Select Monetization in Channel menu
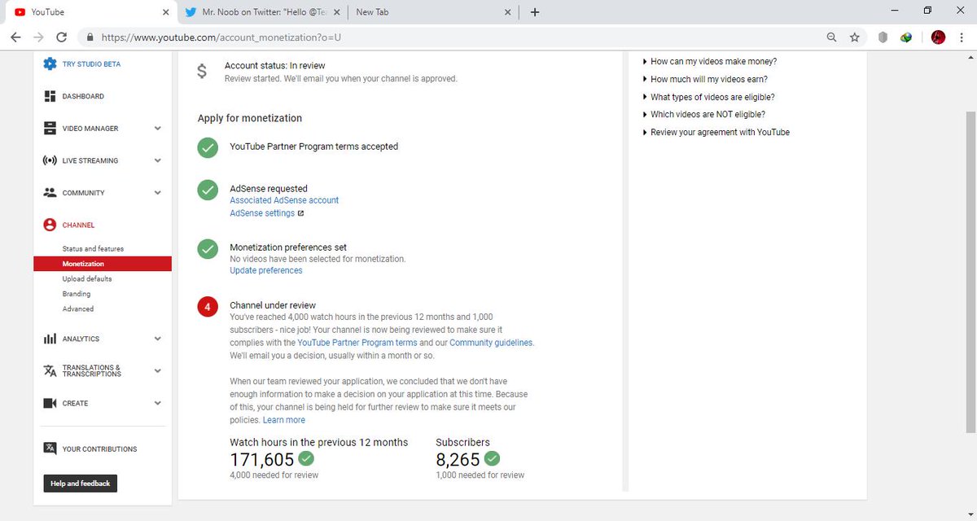977x521 pixels. point(102,264)
